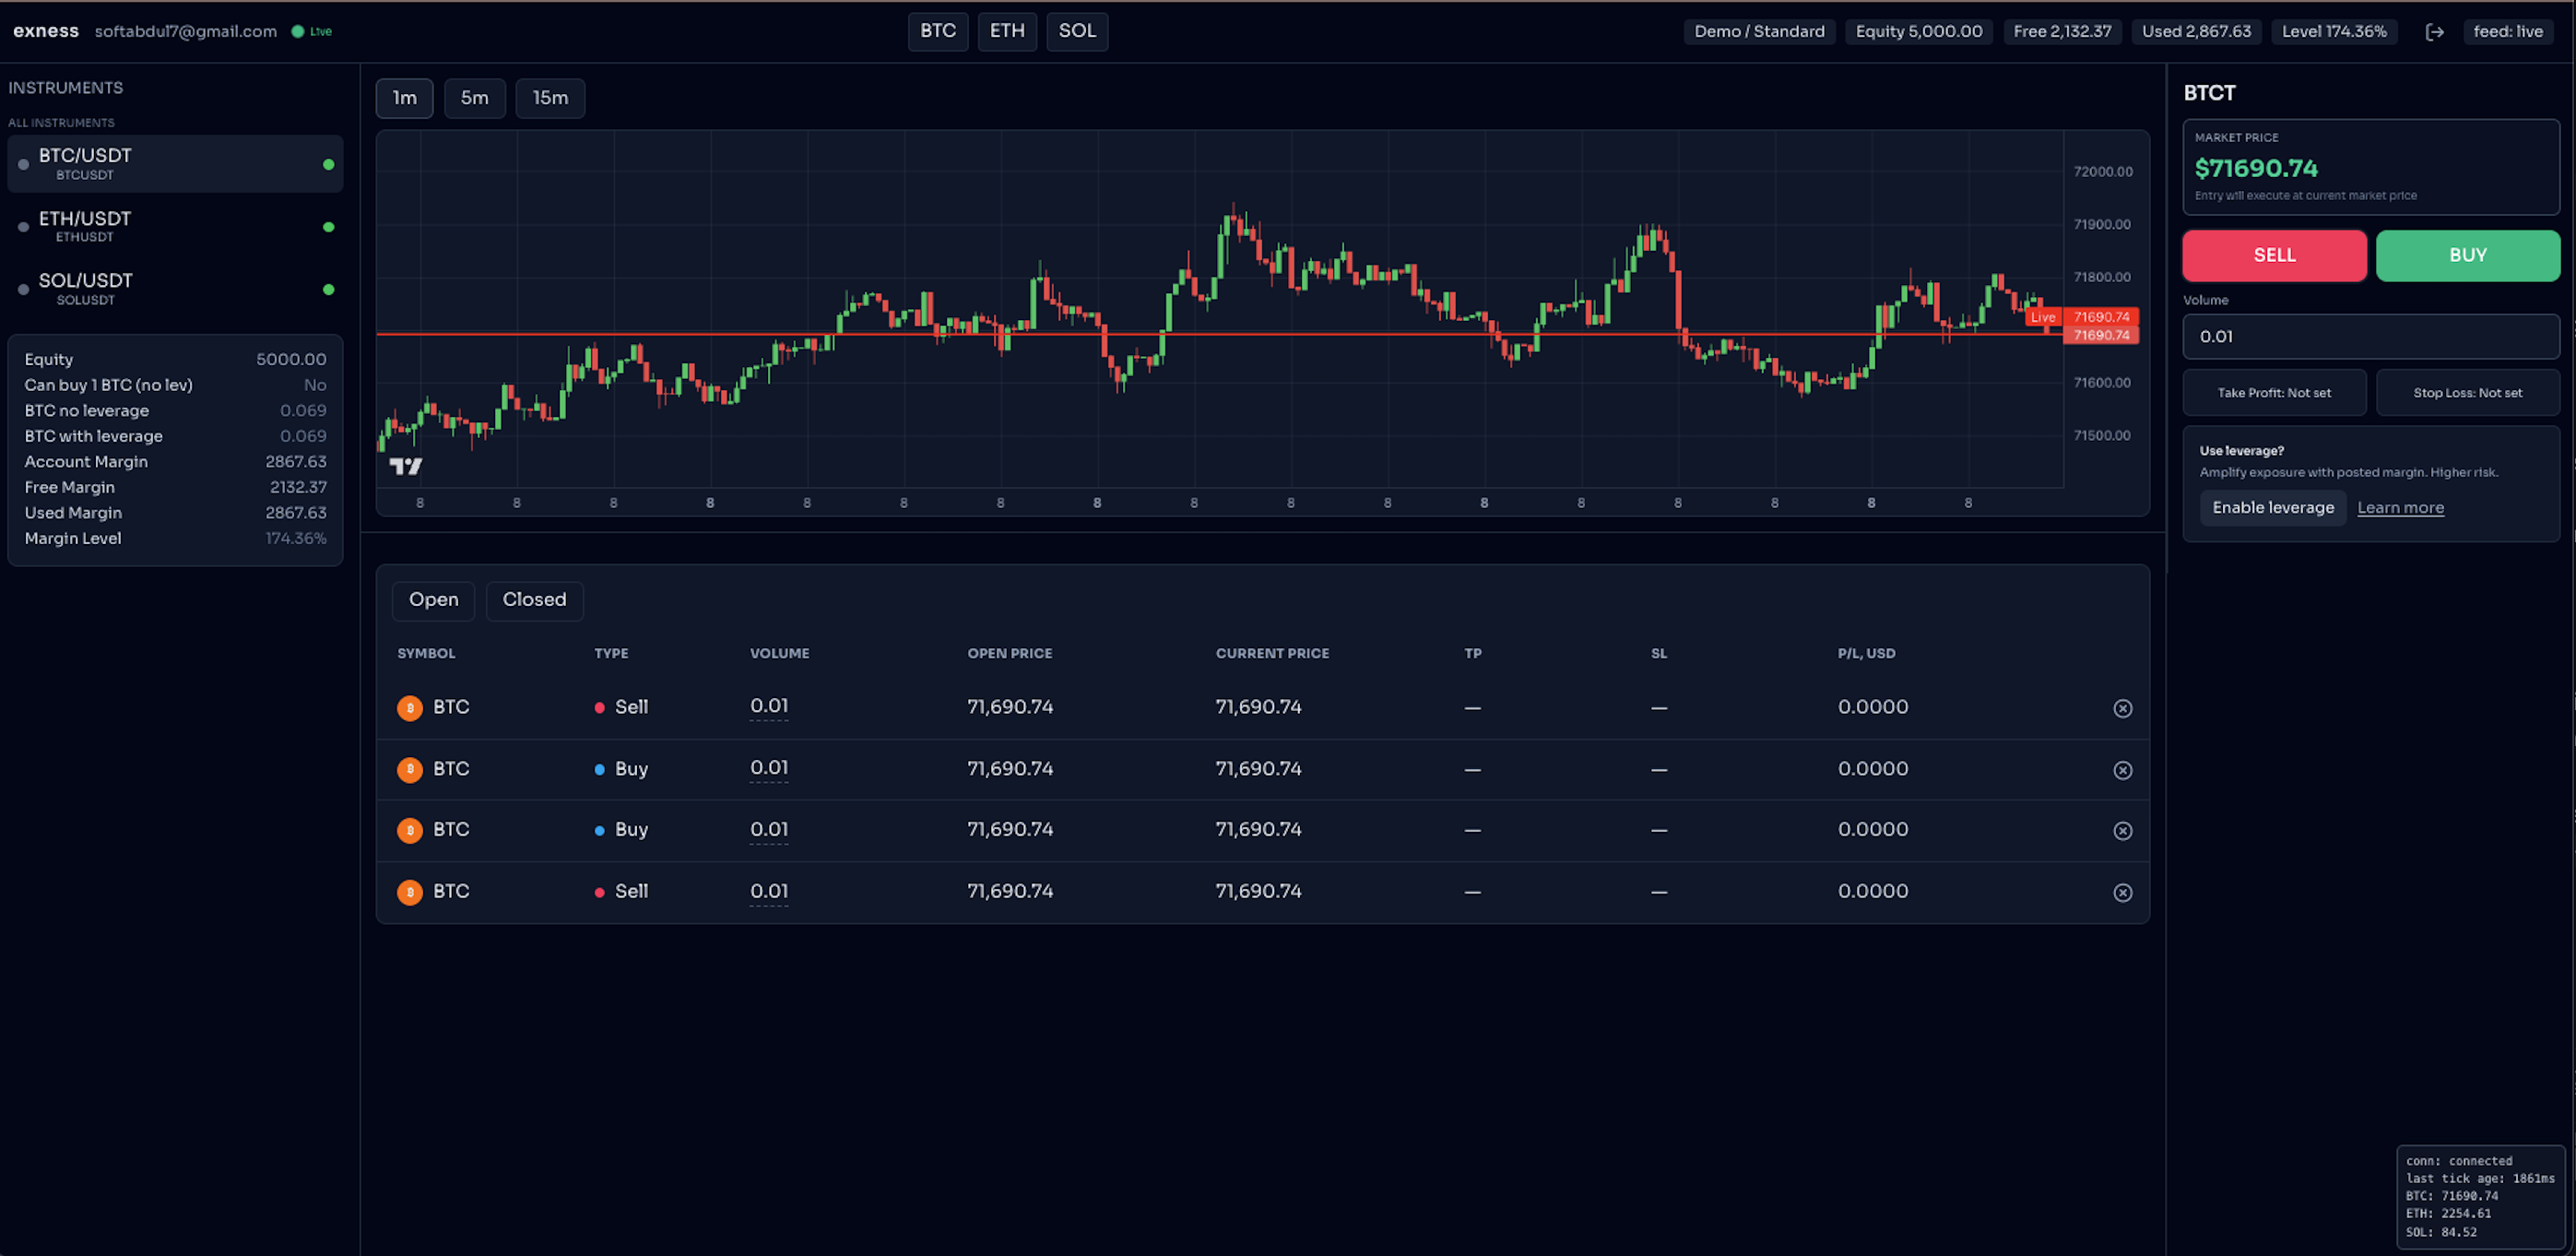Open the Learn more link
Viewport: 2576px width, 1256px height.
tap(2400, 508)
